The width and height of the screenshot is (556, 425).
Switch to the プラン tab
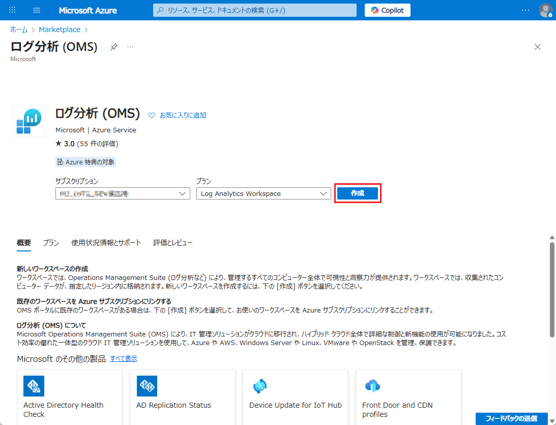pos(51,243)
